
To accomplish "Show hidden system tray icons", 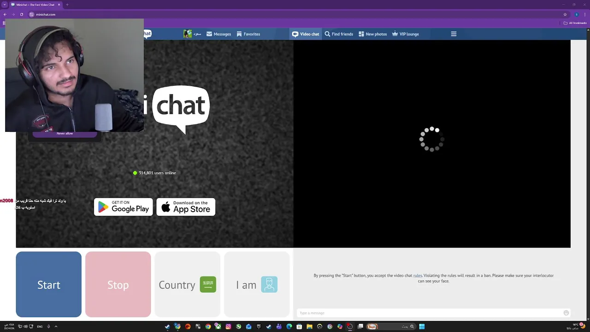I will point(56,326).
